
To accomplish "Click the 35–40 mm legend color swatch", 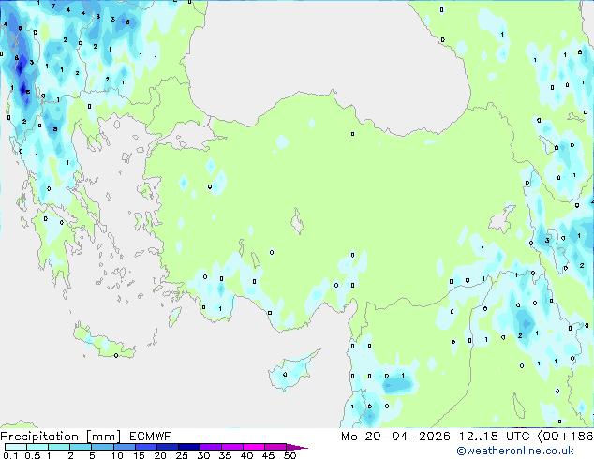I will click(x=231, y=447).
